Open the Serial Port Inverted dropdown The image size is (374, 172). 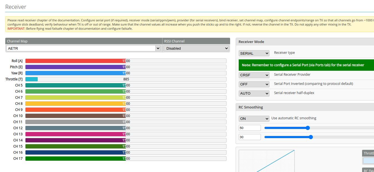click(x=254, y=84)
